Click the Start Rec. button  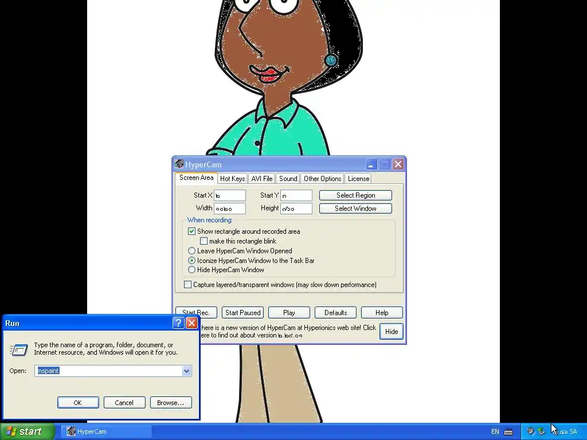196,312
